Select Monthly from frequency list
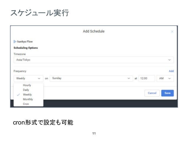 tap(28, 99)
